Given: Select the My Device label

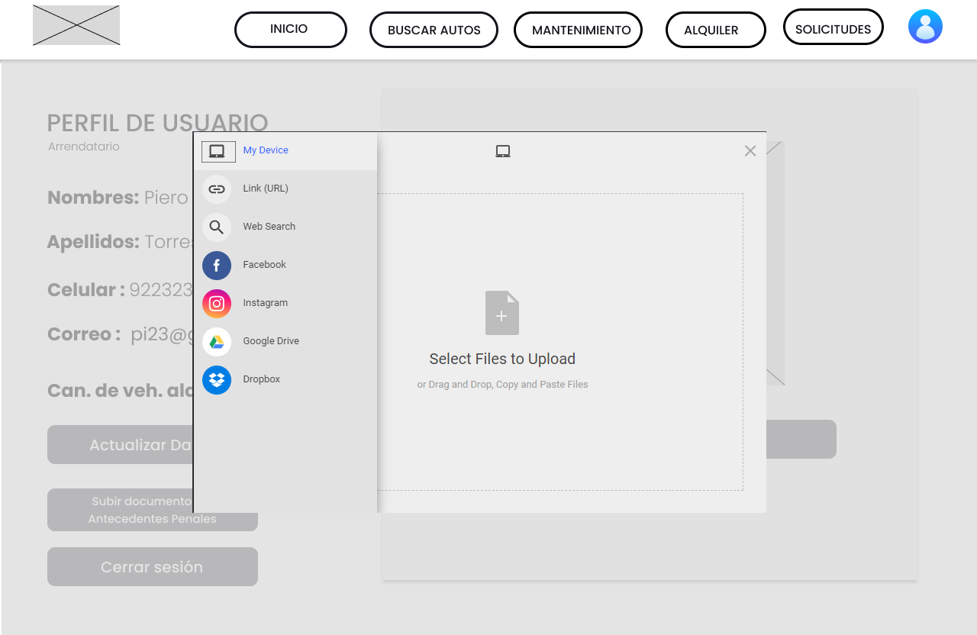Looking at the screenshot, I should point(266,150).
